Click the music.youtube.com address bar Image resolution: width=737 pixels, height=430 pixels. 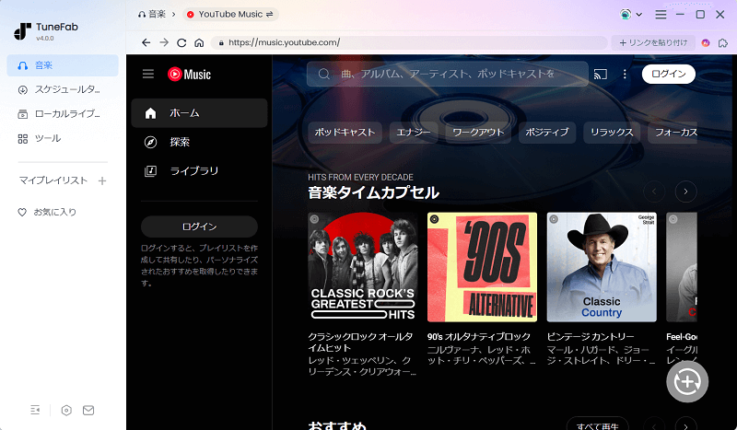pos(409,42)
